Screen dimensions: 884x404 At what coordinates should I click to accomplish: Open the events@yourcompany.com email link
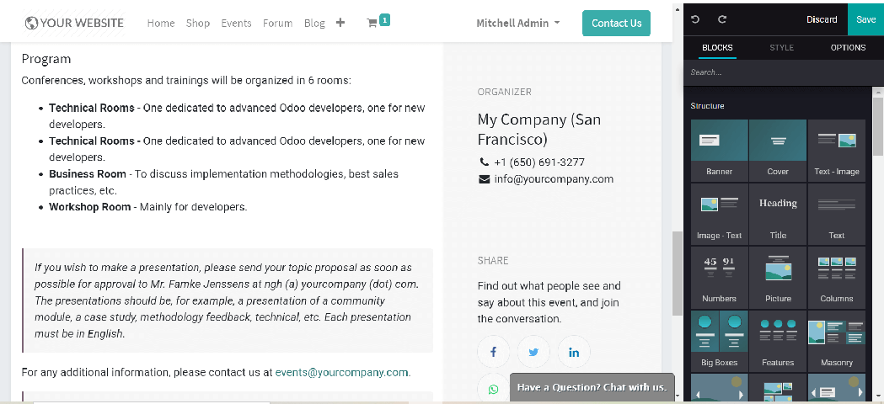(x=341, y=373)
